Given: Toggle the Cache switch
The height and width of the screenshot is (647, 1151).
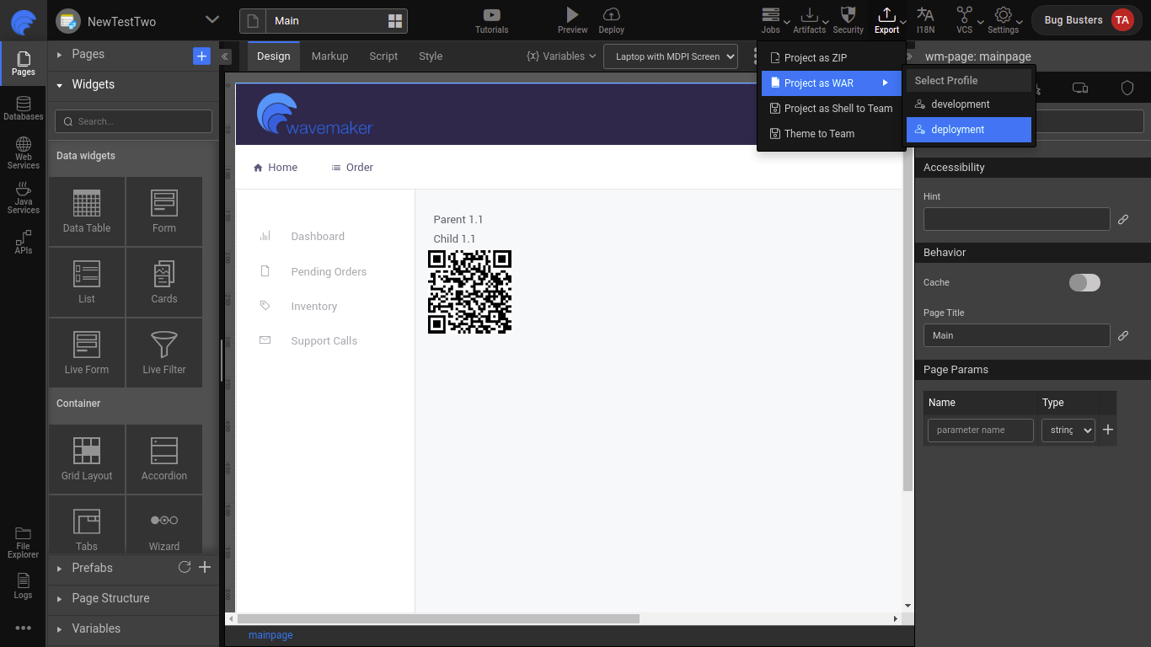Looking at the screenshot, I should tap(1084, 283).
